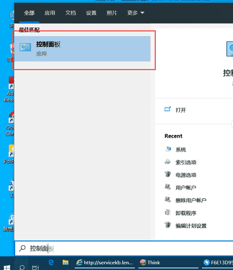Switch to the 文档 search tab
Screen dimensions: 233x270
70,13
